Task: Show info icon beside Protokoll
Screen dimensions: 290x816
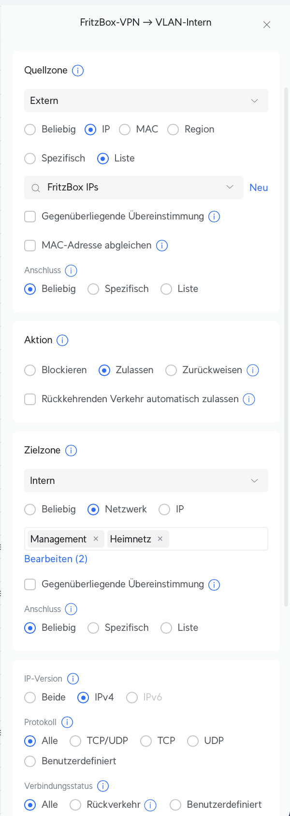Action: (67, 722)
